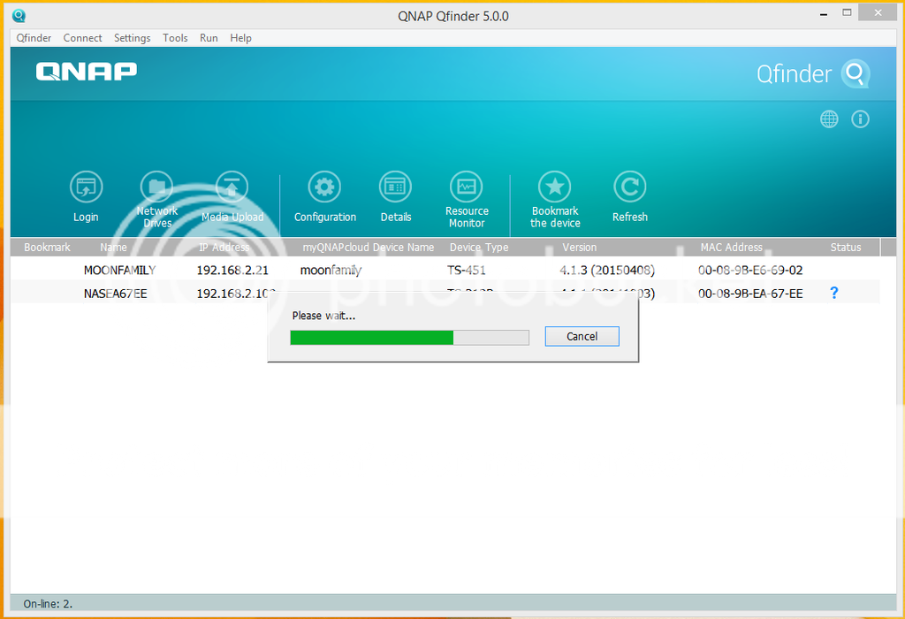Open the Tools menu

pyautogui.click(x=175, y=38)
